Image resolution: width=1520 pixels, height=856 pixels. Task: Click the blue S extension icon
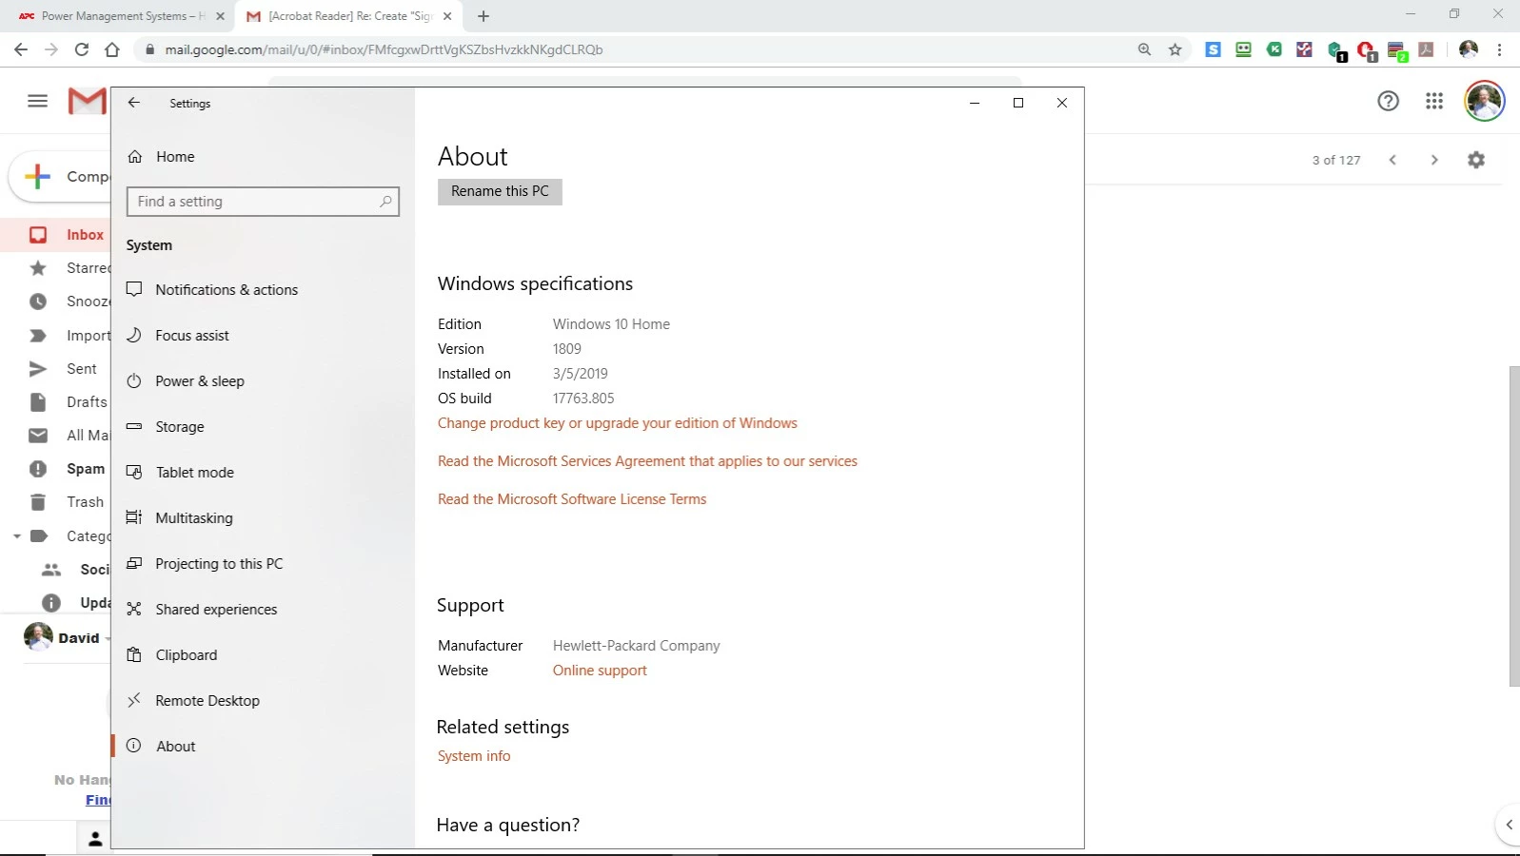pyautogui.click(x=1213, y=49)
